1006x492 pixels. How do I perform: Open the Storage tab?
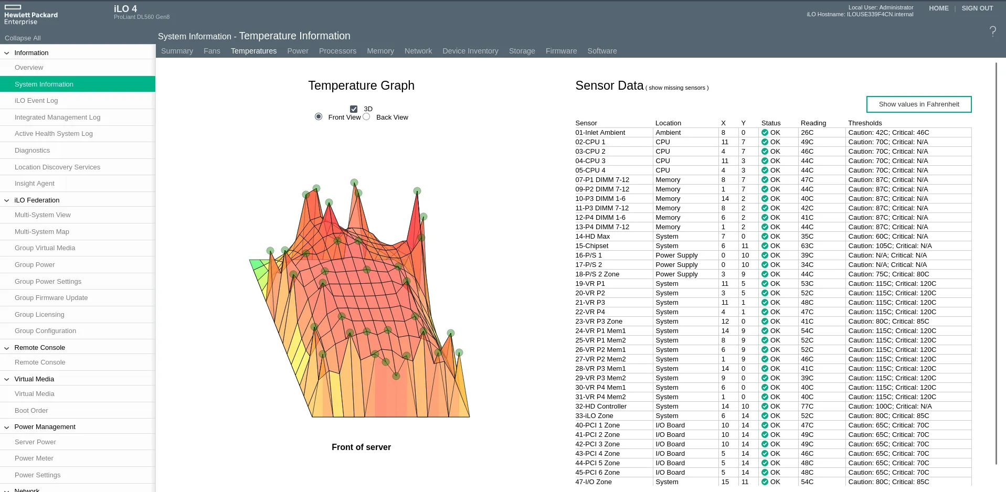coord(522,51)
